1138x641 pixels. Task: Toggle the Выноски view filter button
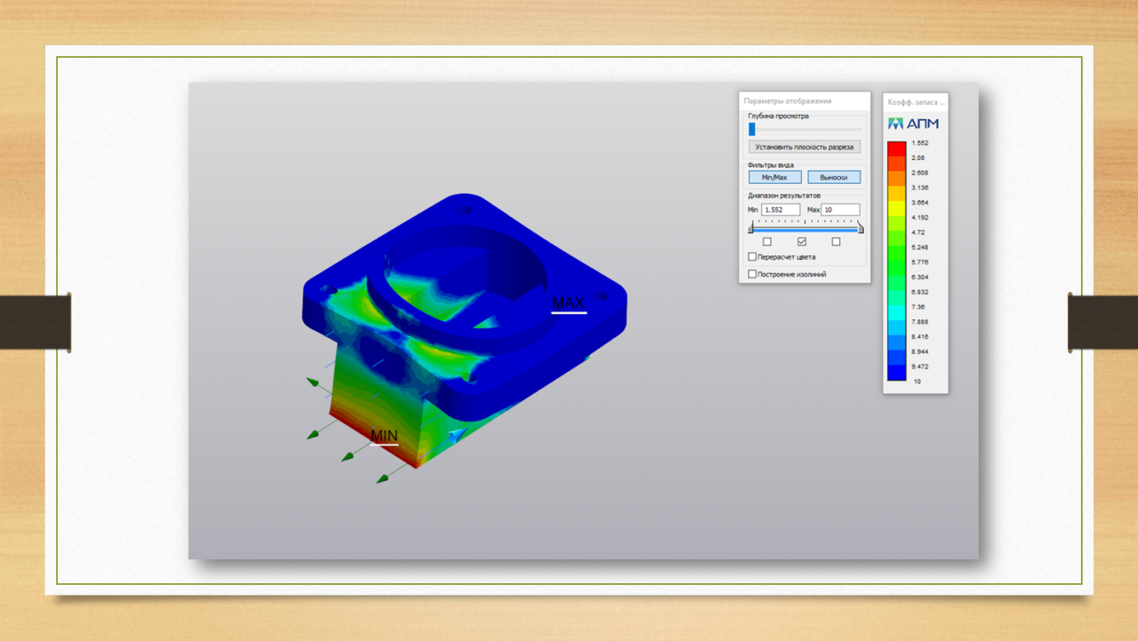(x=834, y=177)
